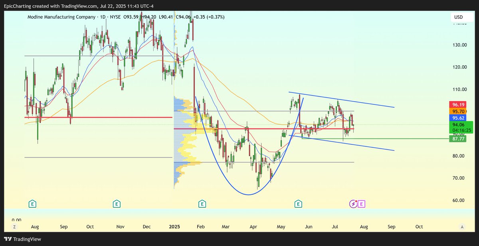Click the Mar label on time axis

(226, 226)
